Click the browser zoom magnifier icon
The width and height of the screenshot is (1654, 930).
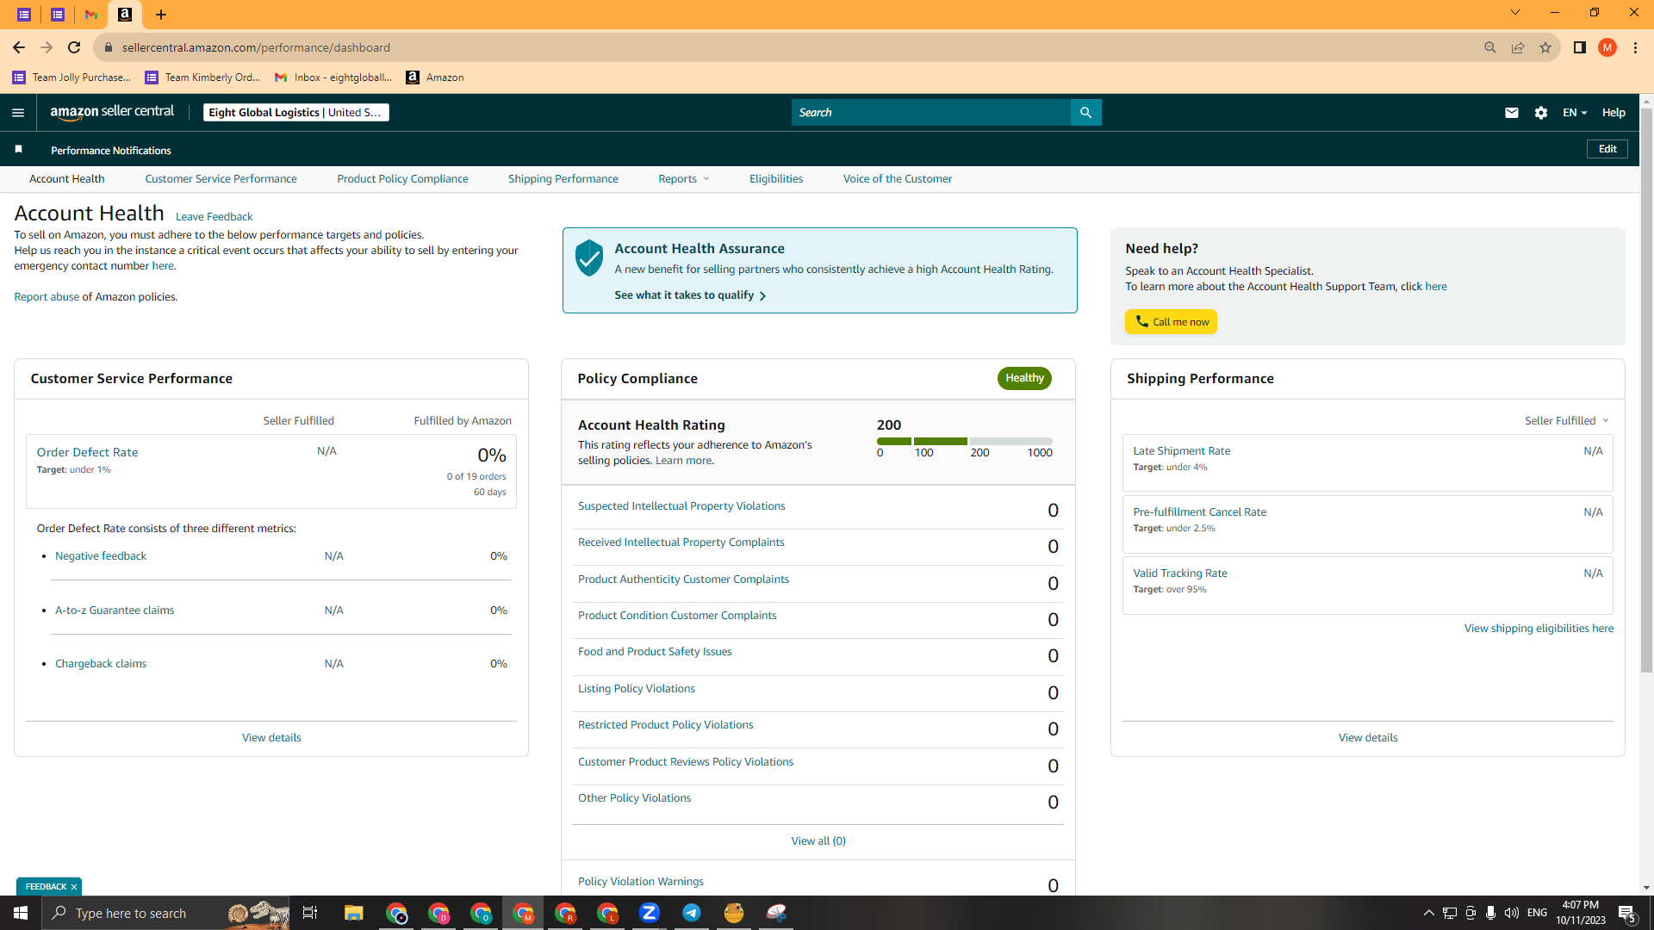(x=1490, y=47)
